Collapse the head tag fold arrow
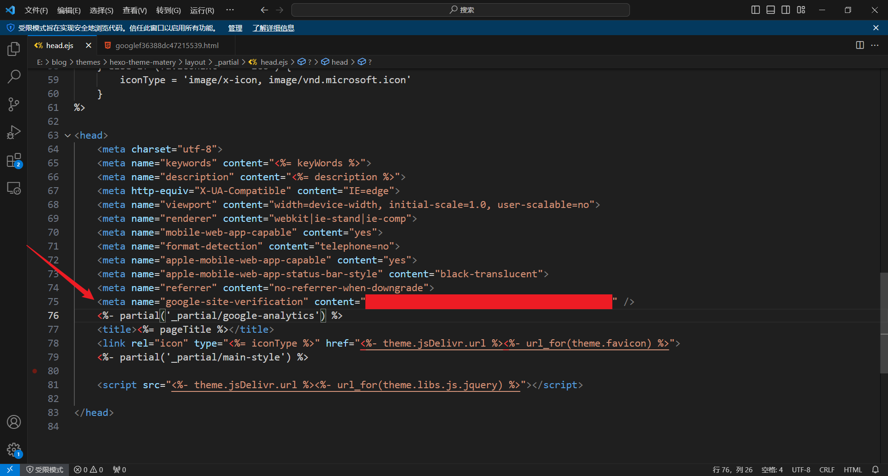The height and width of the screenshot is (476, 888). pyautogui.click(x=68, y=135)
